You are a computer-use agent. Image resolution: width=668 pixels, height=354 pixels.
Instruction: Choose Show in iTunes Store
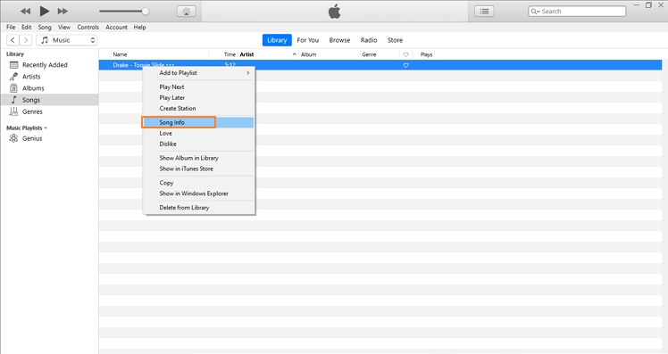pos(199,169)
